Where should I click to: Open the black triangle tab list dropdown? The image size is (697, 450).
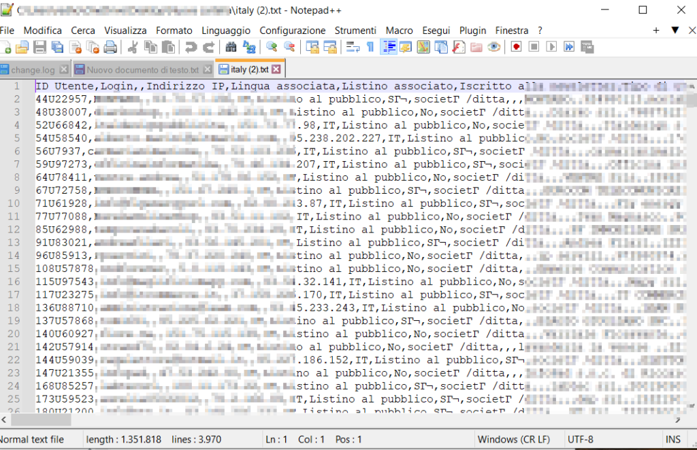675,31
